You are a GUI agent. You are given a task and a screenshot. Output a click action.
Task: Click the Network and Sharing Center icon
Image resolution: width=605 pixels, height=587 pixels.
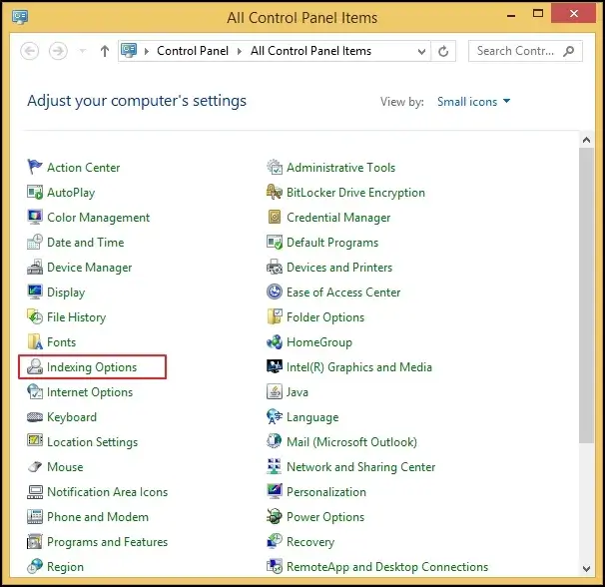coord(275,467)
